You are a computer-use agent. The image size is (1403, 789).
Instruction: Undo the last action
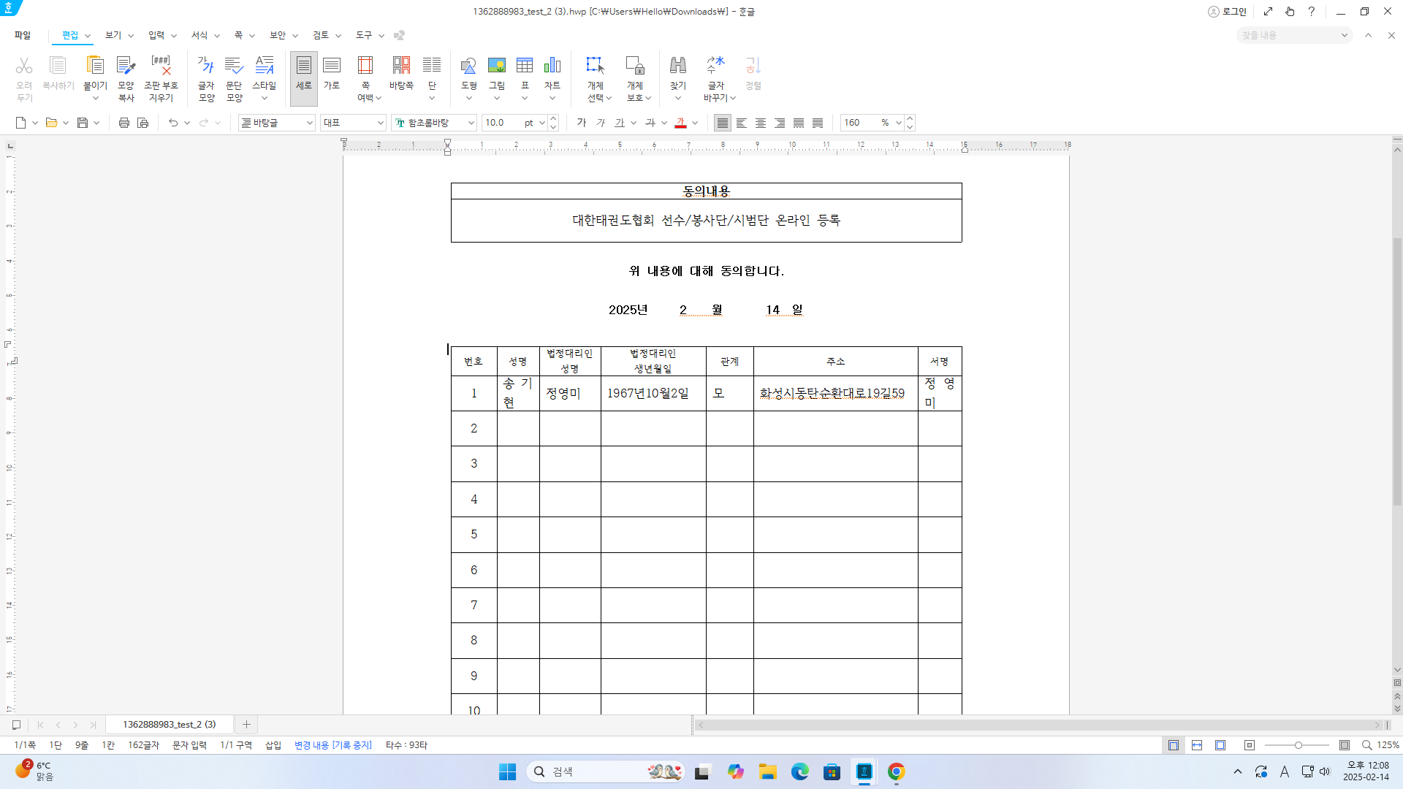point(173,123)
